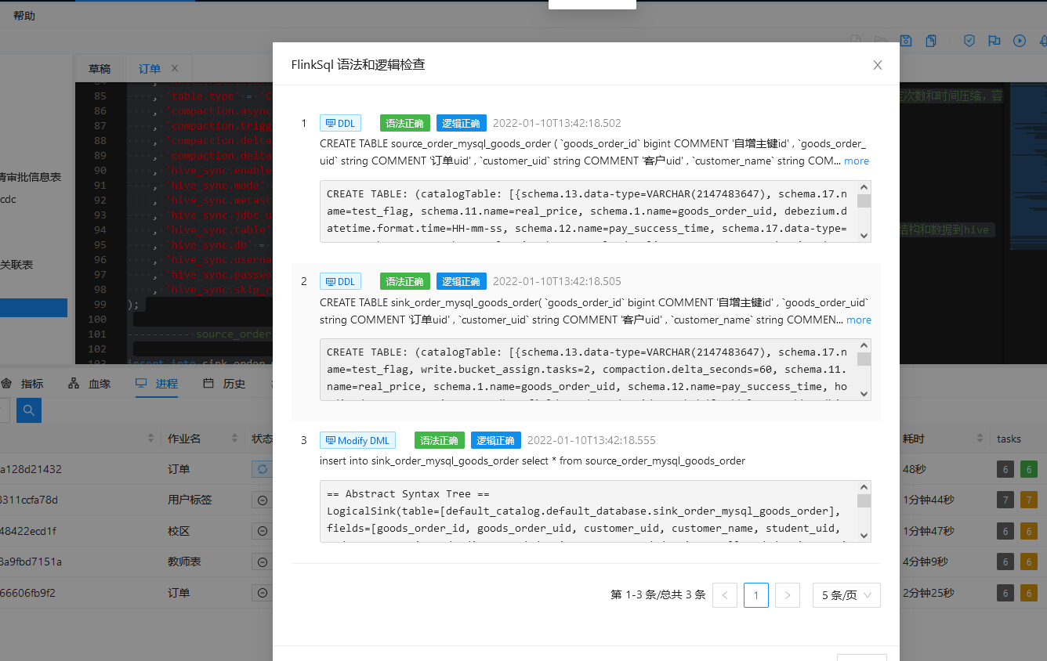Click orange tasks badge 7 in 1分钟44秒 row
Viewport: 1047px width, 661px height.
(x=1029, y=500)
